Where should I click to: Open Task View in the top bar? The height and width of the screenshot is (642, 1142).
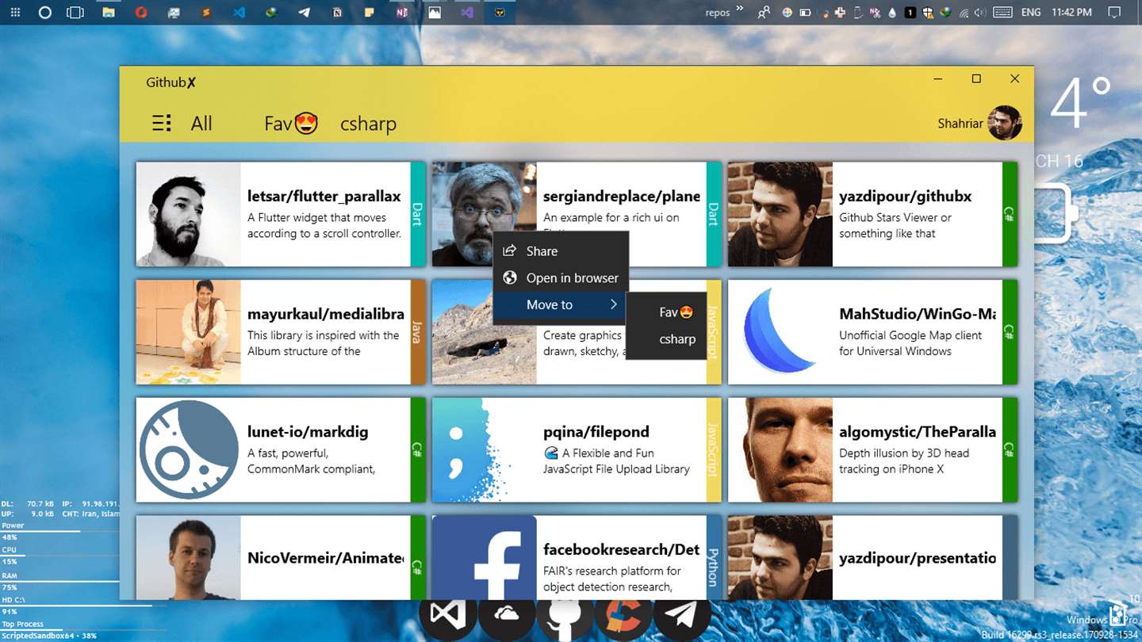tap(75, 13)
